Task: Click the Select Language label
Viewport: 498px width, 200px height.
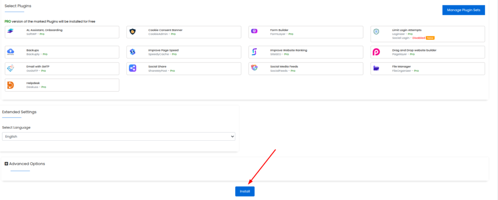Action: point(16,127)
